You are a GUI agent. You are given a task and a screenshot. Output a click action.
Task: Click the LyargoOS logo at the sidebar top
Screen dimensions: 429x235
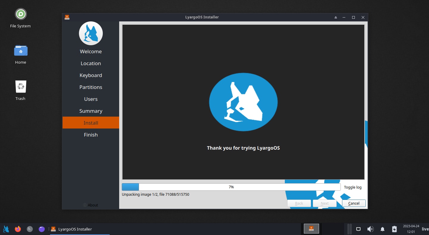pos(91,33)
